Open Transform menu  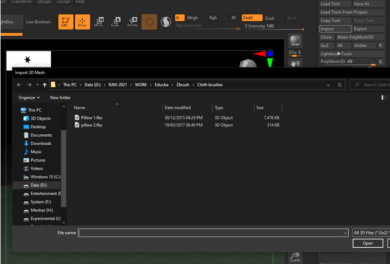[x=21, y=2]
